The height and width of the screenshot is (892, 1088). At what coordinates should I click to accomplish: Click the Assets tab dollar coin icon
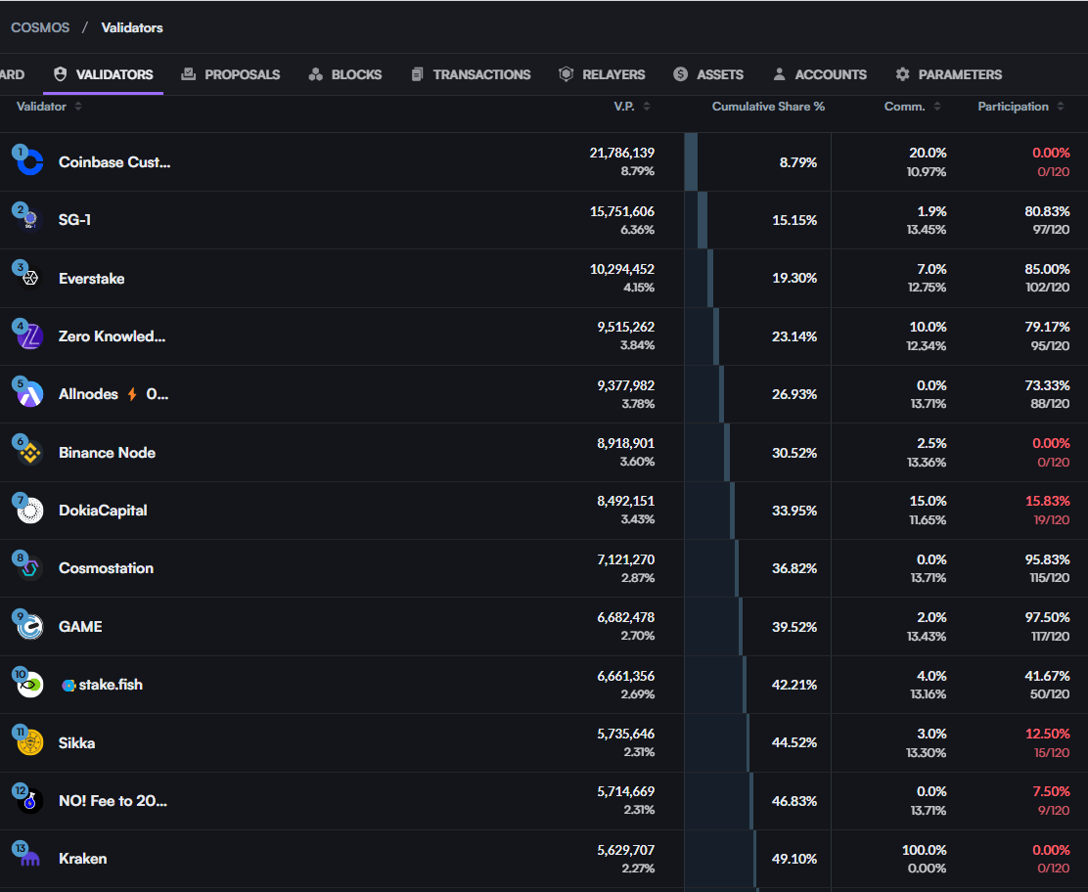click(681, 74)
